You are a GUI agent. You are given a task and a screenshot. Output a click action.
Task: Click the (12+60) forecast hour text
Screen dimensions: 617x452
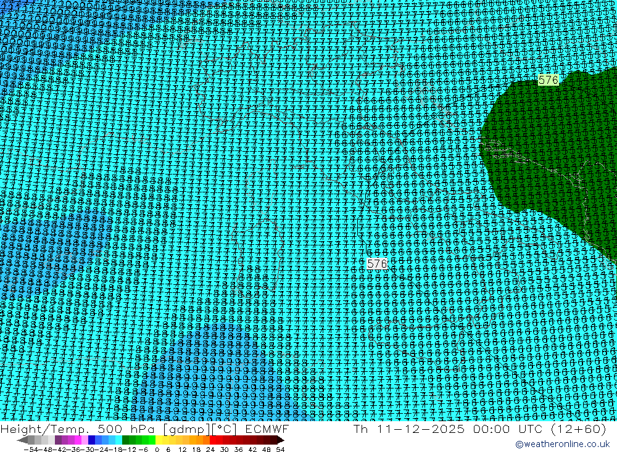pos(578,429)
